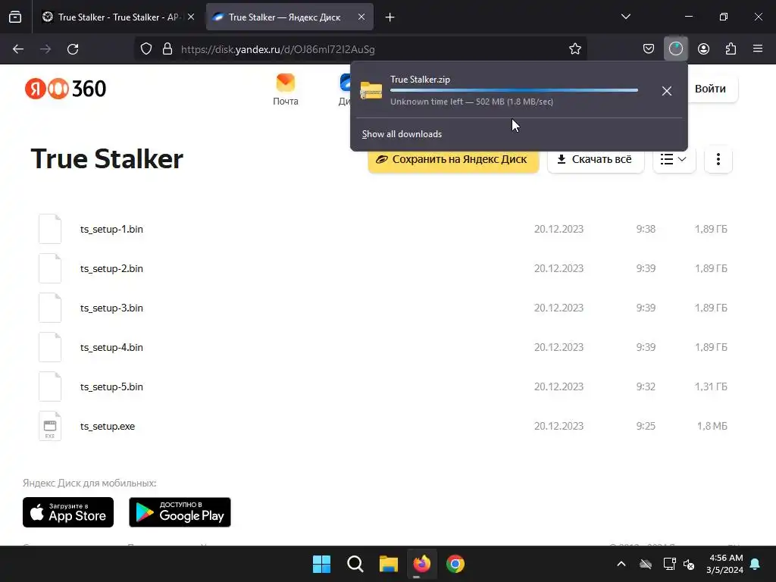The width and height of the screenshot is (776, 582).
Task: Open the Google Play badge link
Action: (180, 512)
